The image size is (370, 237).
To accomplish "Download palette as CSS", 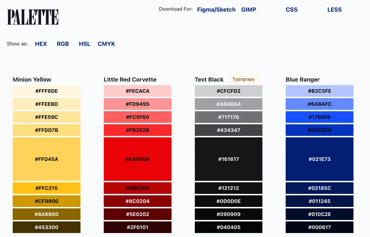I will coord(291,9).
